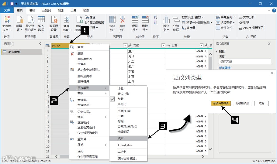Image resolution: width=277 pixels, height=164 pixels.
Task: Sort ascending with the A-Z icon
Action: coord(156,17)
